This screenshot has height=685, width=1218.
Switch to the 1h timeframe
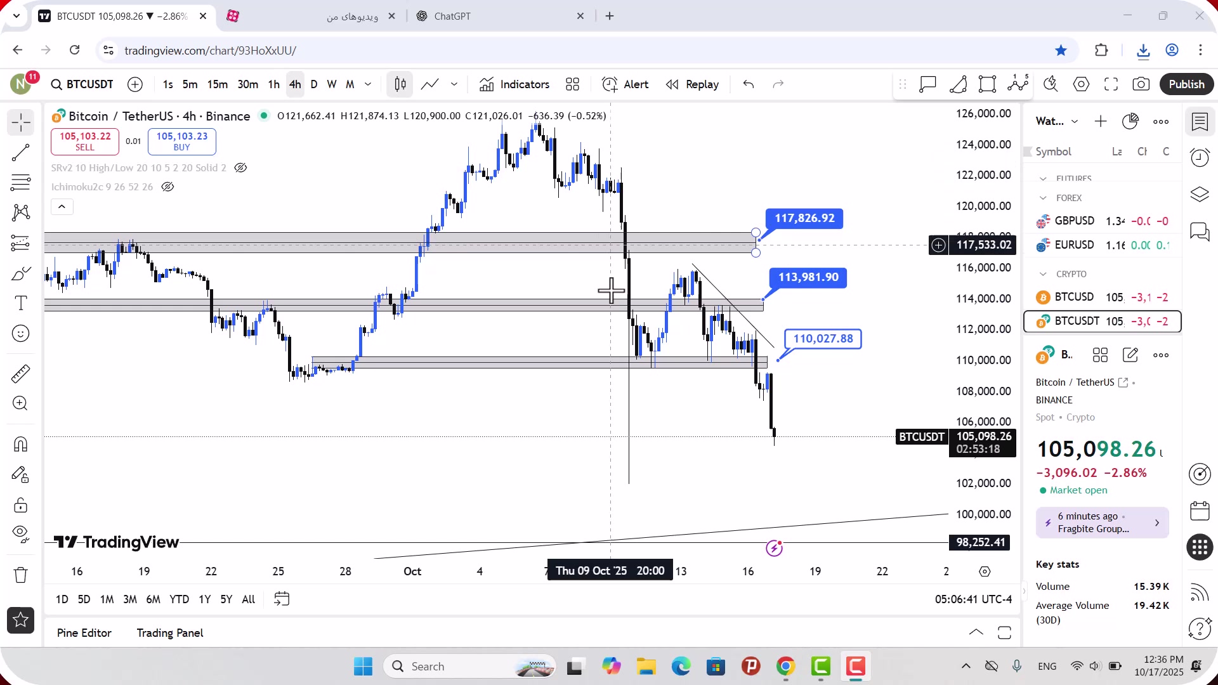click(273, 84)
